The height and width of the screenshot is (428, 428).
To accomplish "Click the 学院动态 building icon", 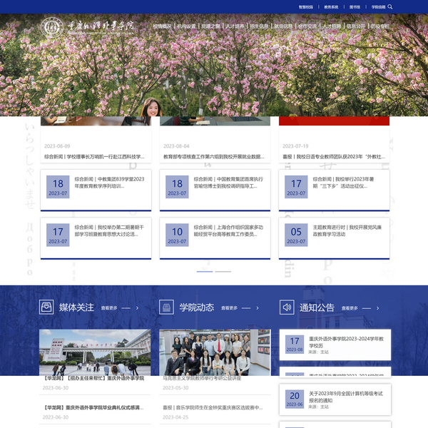I will tap(166, 307).
